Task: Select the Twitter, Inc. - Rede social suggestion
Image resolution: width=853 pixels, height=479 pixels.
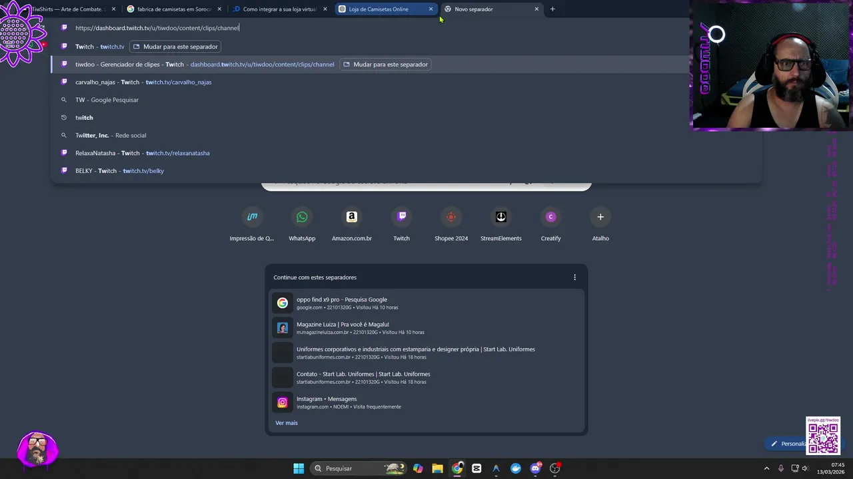Action: (x=407, y=135)
